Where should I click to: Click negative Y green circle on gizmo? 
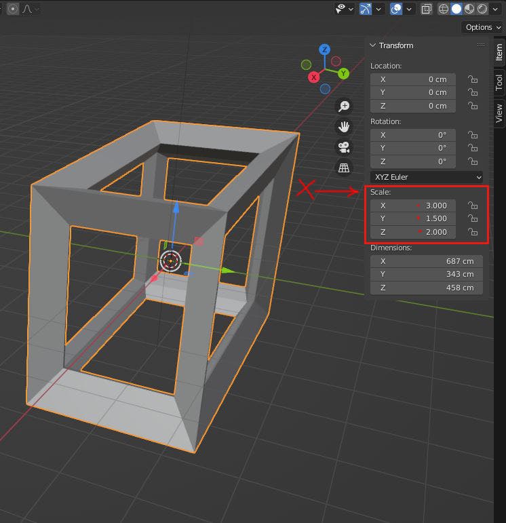tap(306, 64)
